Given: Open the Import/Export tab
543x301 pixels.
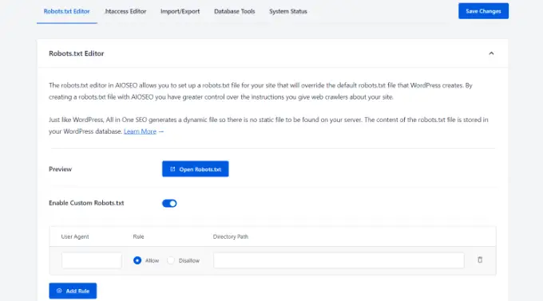Looking at the screenshot, I should coord(180,11).
